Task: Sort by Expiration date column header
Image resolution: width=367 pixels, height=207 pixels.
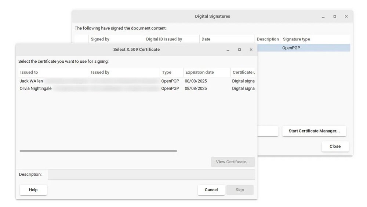Action: (x=206, y=72)
